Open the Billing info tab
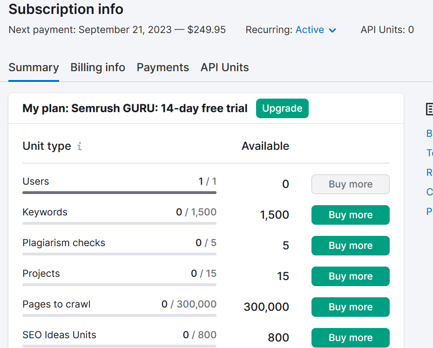This screenshot has width=433, height=348. click(x=98, y=67)
